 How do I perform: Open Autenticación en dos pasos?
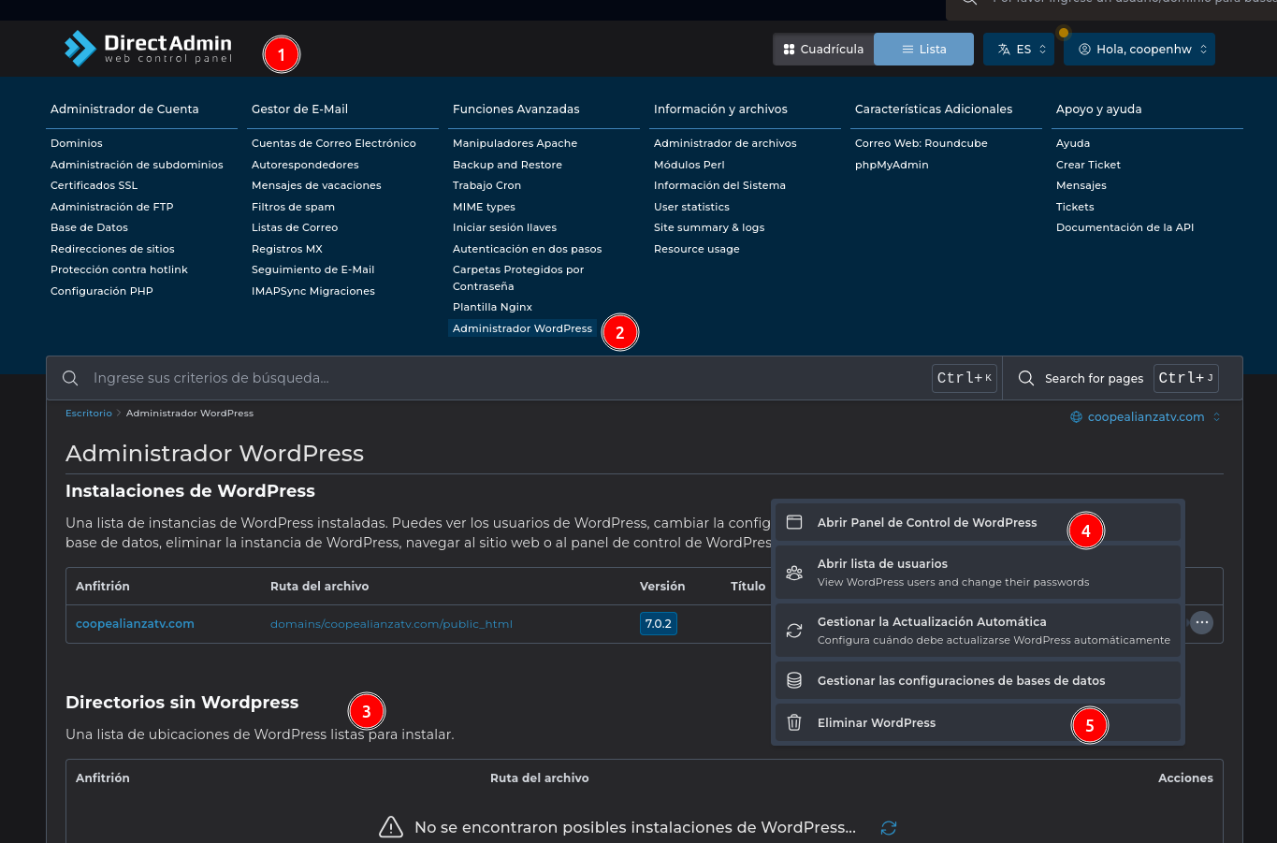[x=527, y=249]
